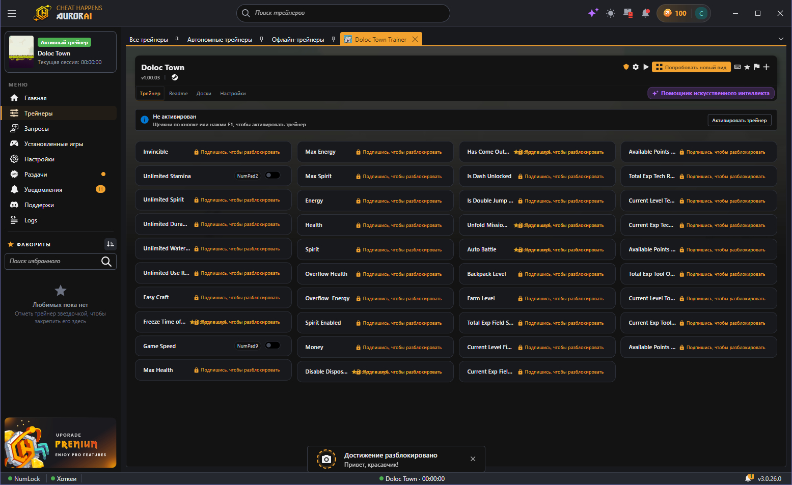Toggle Unlimited Stamina switch

pyautogui.click(x=272, y=176)
